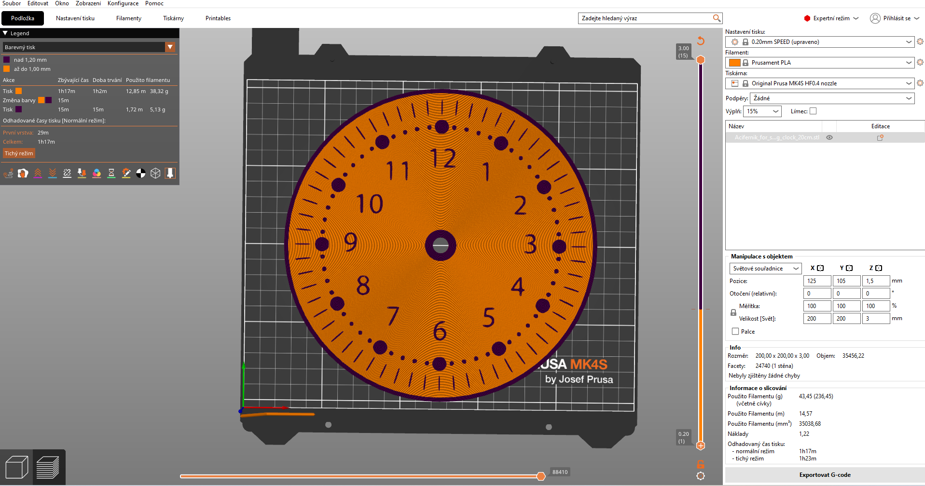The image size is (925, 486).
Task: Toggle wipe moves hand icon
Action: pyautogui.click(x=23, y=174)
